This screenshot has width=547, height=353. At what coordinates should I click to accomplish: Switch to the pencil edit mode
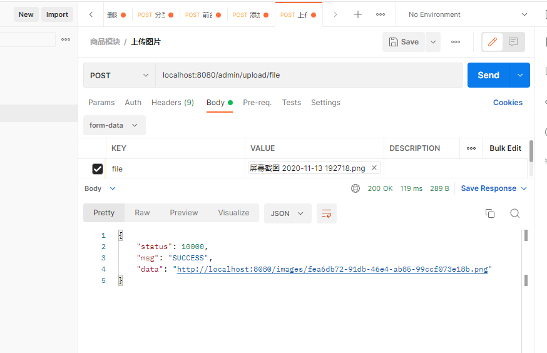pyautogui.click(x=492, y=42)
